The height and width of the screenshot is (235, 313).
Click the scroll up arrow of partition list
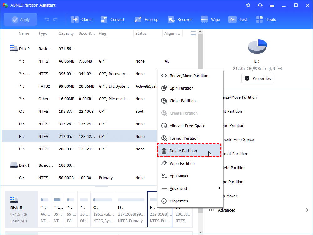click(x=200, y=31)
